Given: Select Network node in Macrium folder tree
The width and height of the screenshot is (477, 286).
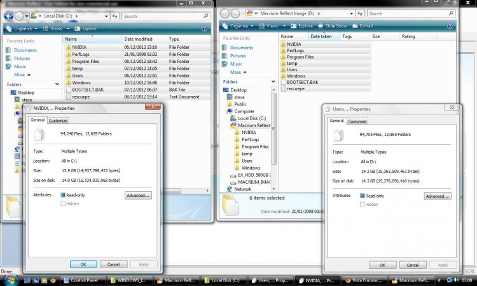Looking at the screenshot, I should point(239,189).
